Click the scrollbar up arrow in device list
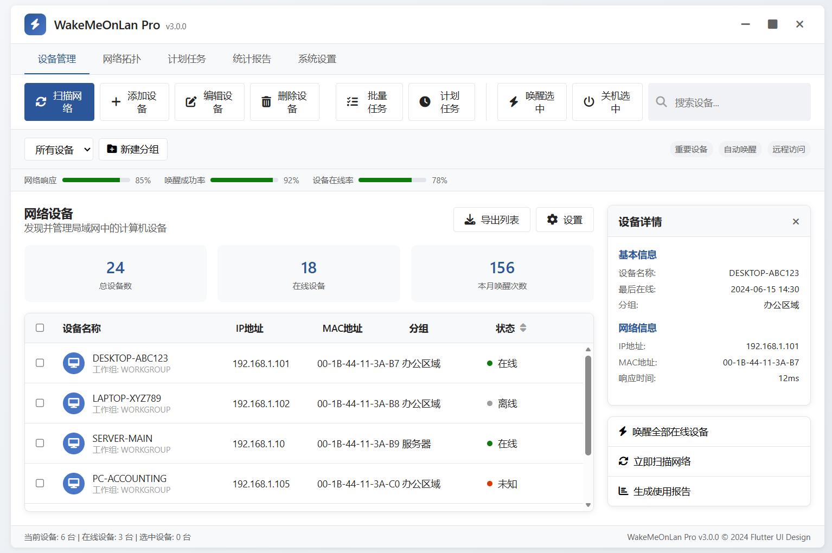The image size is (832, 553). click(588, 349)
